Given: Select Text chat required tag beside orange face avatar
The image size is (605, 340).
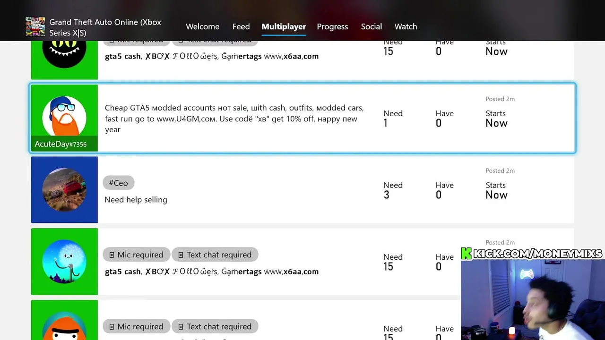Looking at the screenshot, I should (x=215, y=326).
